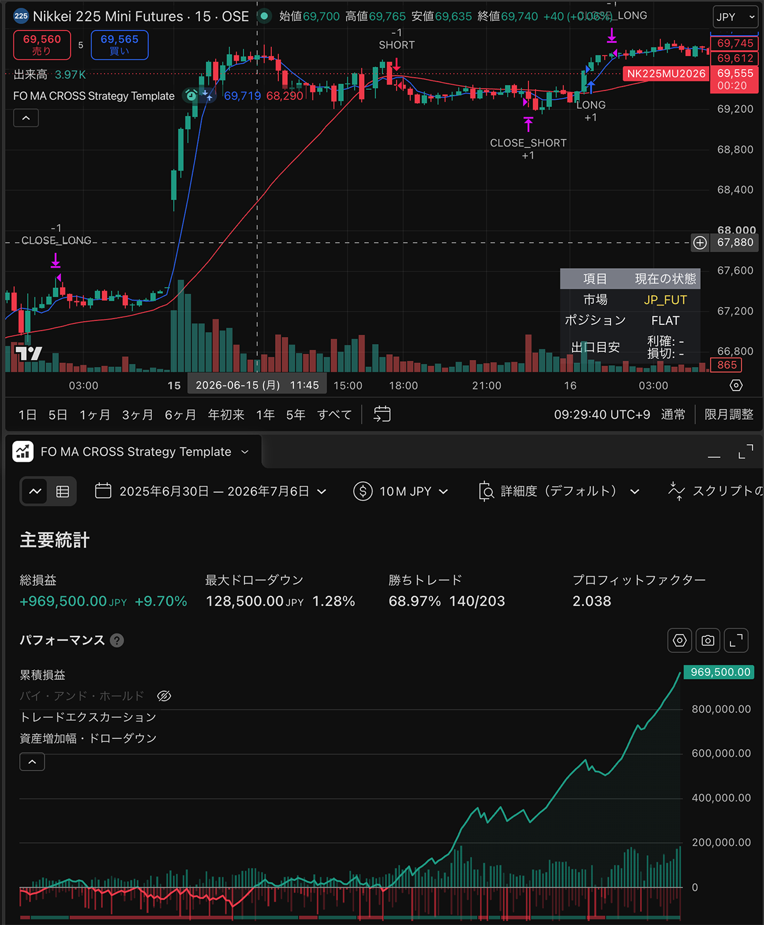Open the 10M JPY initial capital dropdown
This screenshot has height=925, width=764.
tap(401, 491)
